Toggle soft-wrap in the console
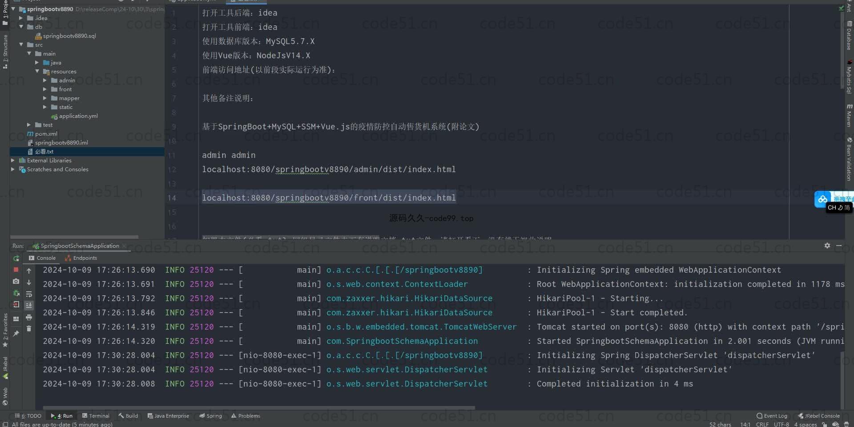This screenshot has width=854, height=427. click(29, 294)
